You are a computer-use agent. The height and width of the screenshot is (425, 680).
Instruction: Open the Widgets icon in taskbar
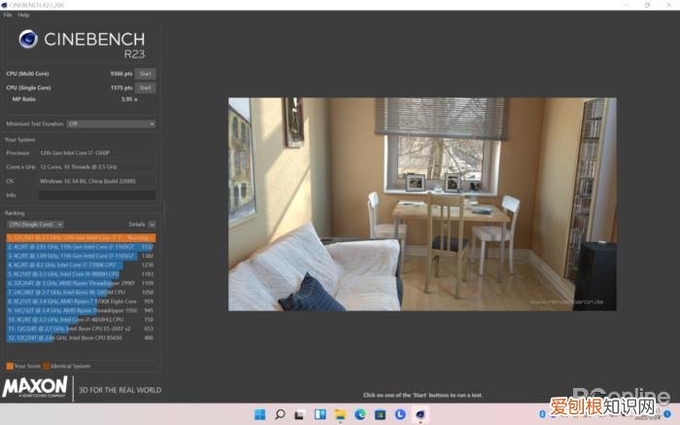320,415
